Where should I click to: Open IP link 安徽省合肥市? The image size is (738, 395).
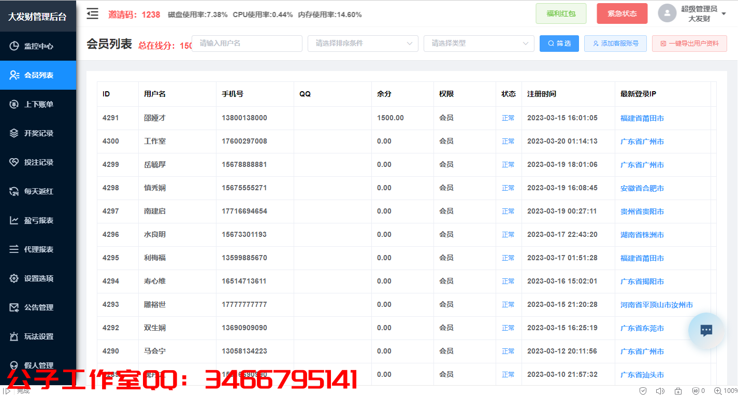click(x=642, y=188)
